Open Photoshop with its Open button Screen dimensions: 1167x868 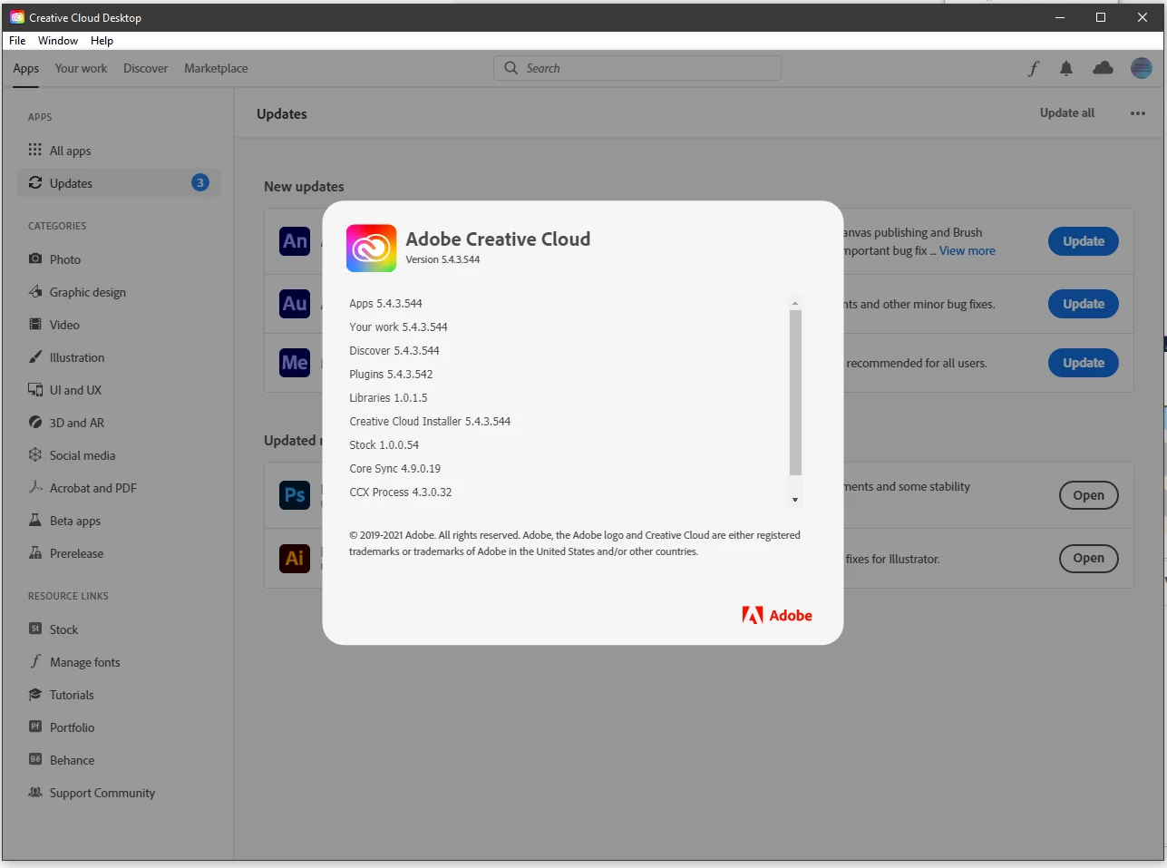point(1089,495)
